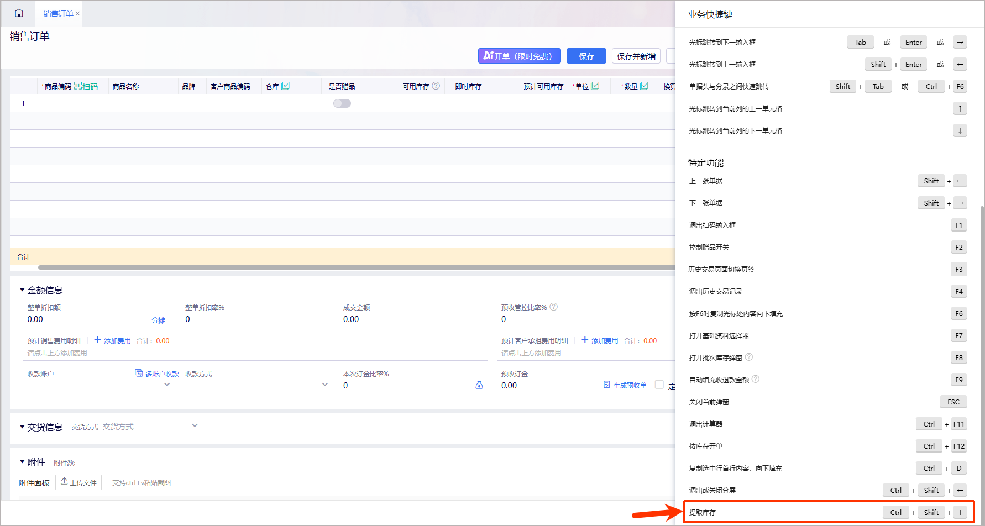985x526 pixels.
Task: Add a fee under 预计销售费用明细
Action: pos(112,340)
